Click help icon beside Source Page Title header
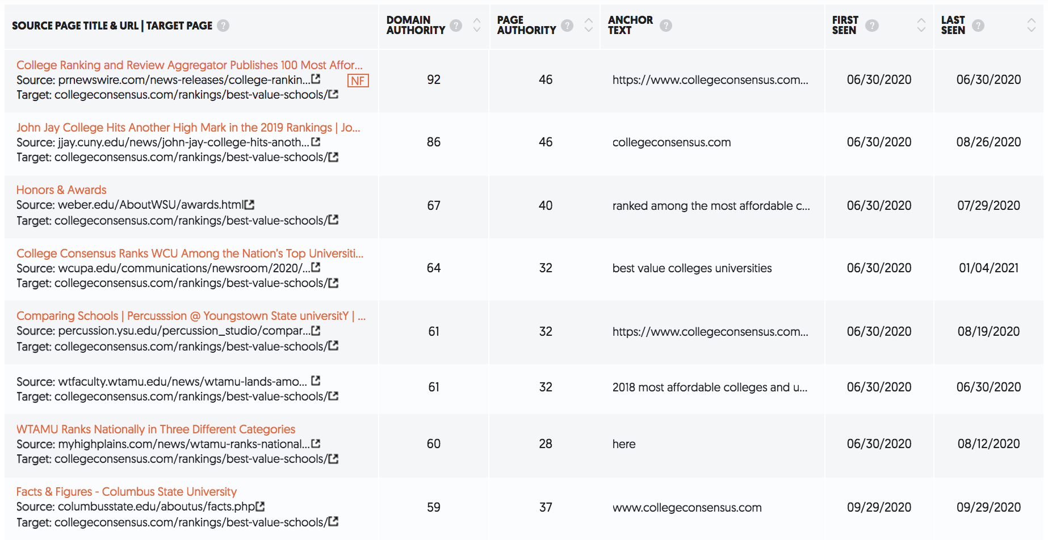 [223, 26]
